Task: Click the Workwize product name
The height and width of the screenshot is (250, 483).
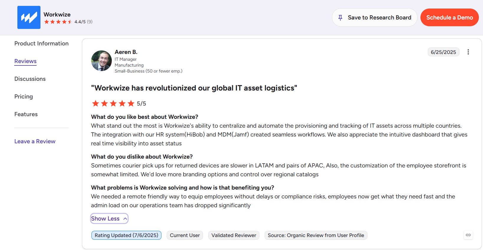Action: click(57, 14)
